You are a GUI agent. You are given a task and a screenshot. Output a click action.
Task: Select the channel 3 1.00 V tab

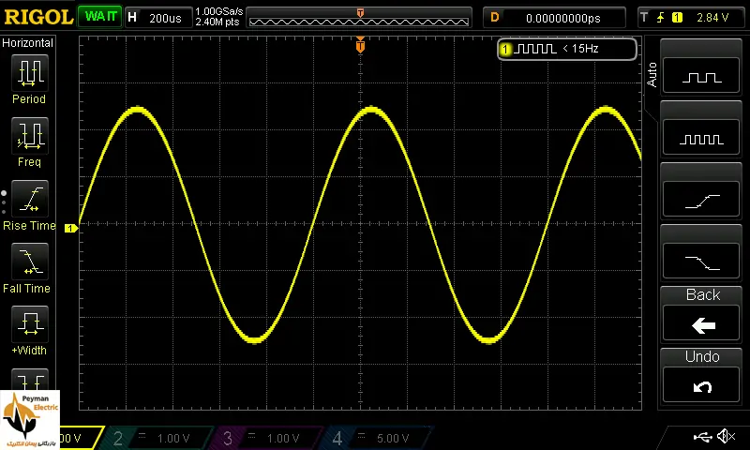tap(265, 438)
